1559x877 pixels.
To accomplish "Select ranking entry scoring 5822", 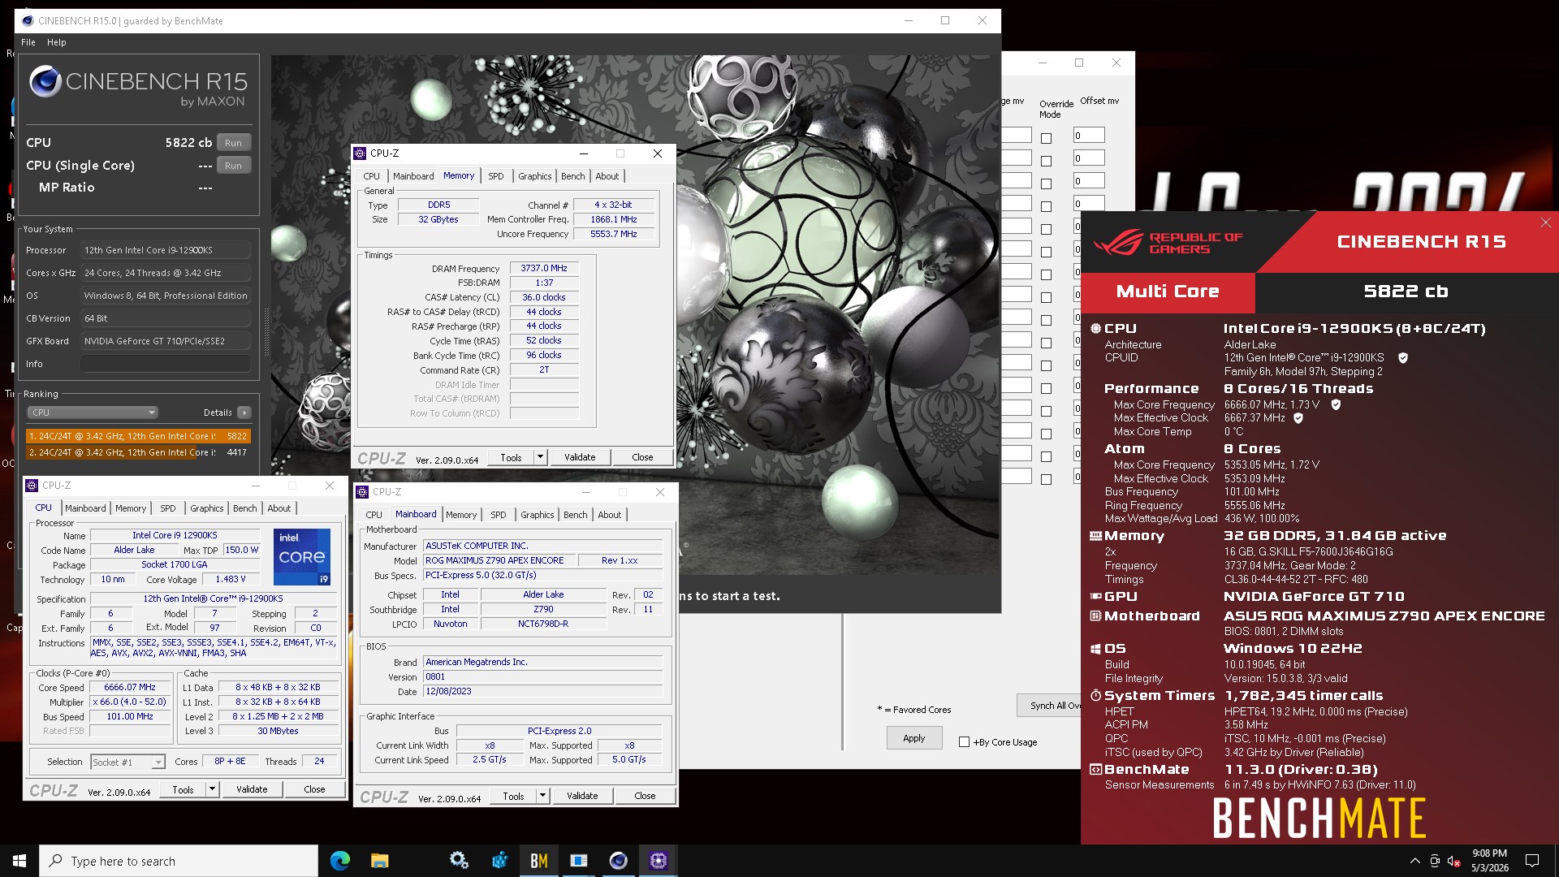I will 138,436.
